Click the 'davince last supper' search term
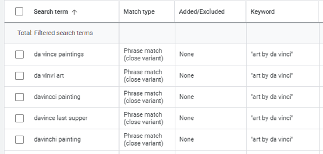 pyautogui.click(x=61, y=118)
